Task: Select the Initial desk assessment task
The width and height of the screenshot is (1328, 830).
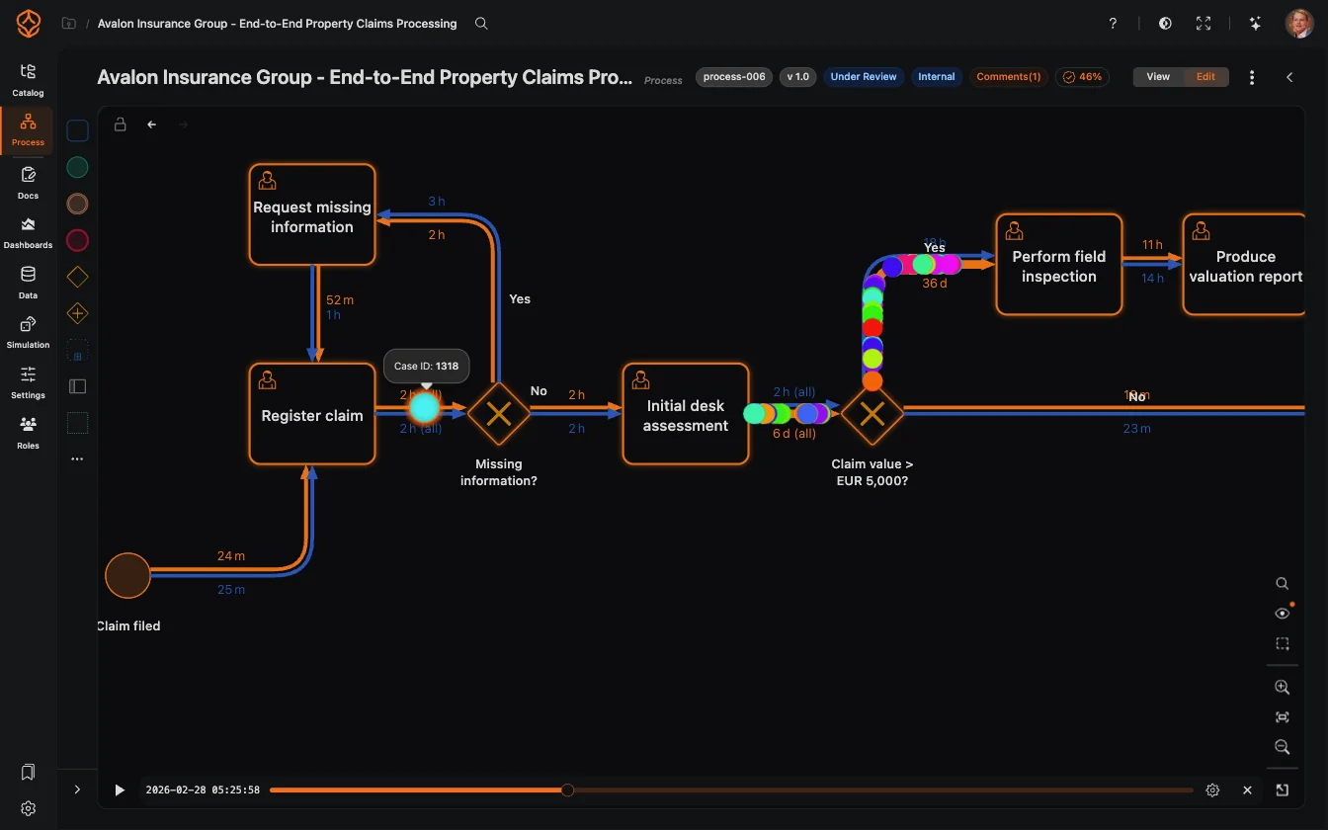Action: click(x=686, y=414)
